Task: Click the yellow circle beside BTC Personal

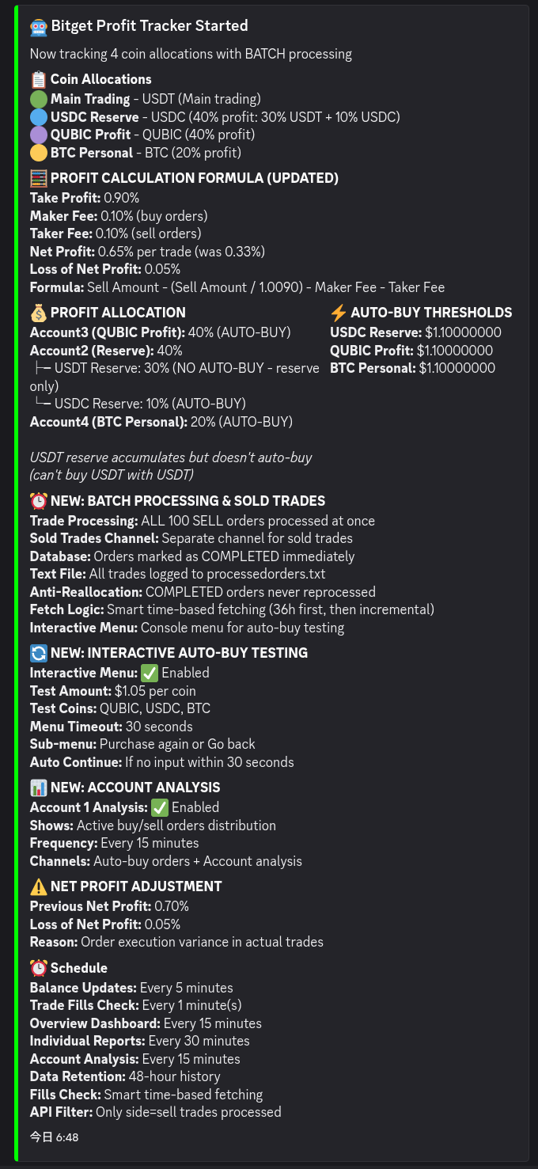Action: [x=39, y=153]
